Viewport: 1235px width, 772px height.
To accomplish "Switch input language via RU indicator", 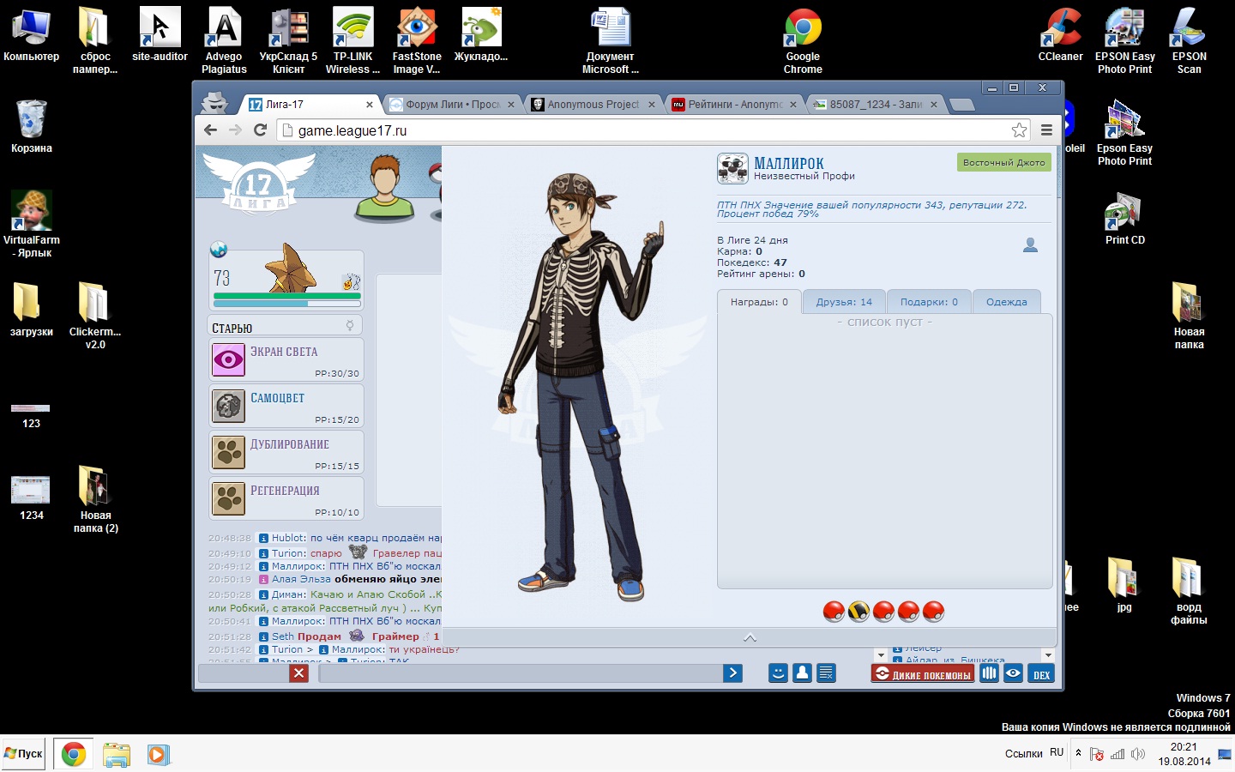I will coord(1057,753).
